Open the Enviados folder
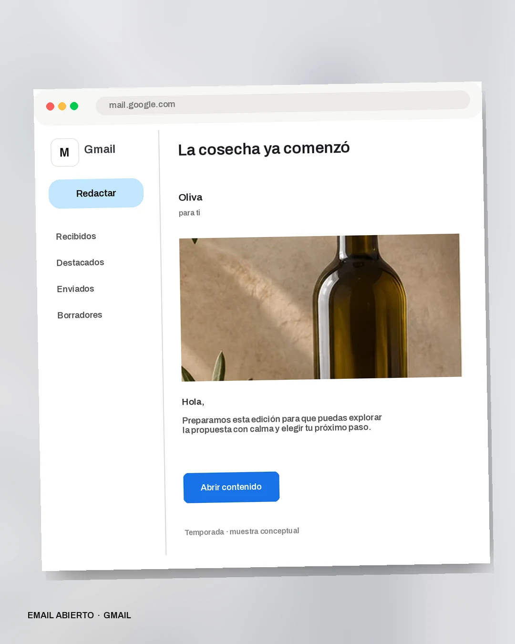This screenshot has height=644, width=515. 75,289
